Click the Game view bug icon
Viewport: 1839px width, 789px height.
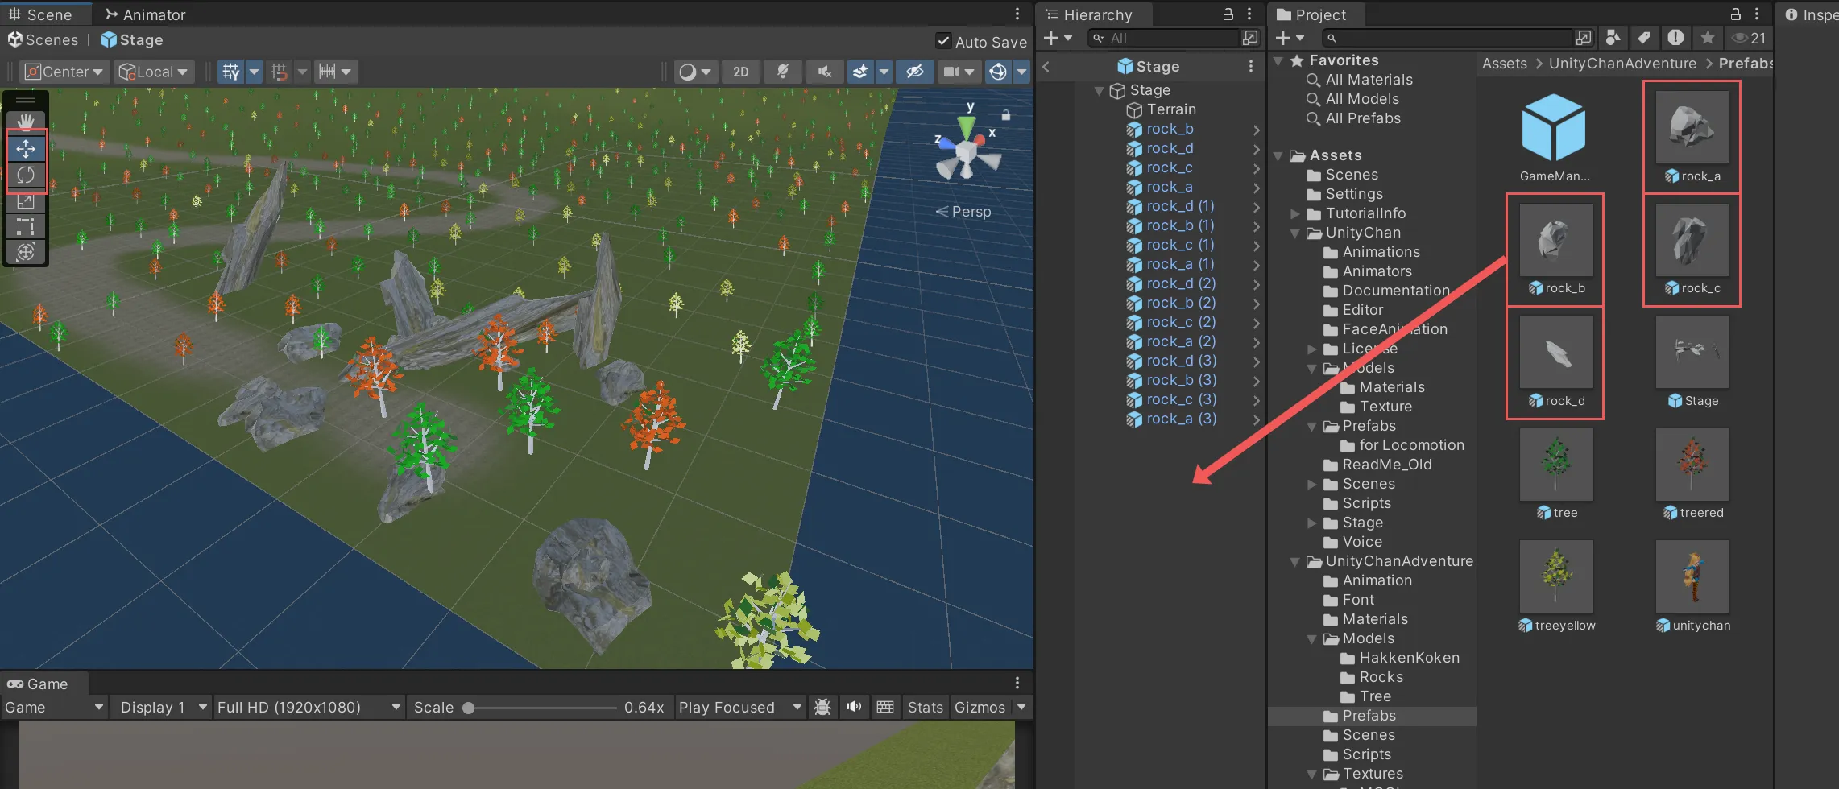(822, 707)
